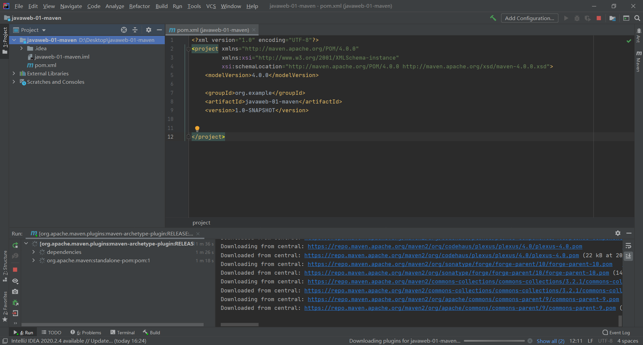Open the File menu

click(x=19, y=6)
